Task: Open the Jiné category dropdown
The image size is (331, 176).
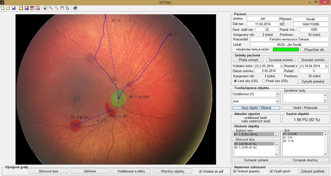Action: [x=256, y=101]
